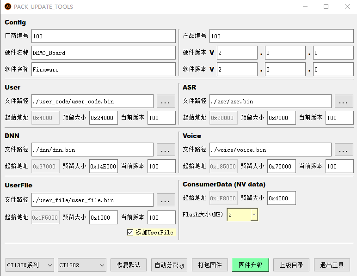The image size is (357, 276).
Task: Toggle the 添加UserFile checkbox
Action: (x=130, y=232)
